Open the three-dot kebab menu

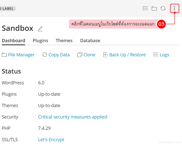click(174, 8)
